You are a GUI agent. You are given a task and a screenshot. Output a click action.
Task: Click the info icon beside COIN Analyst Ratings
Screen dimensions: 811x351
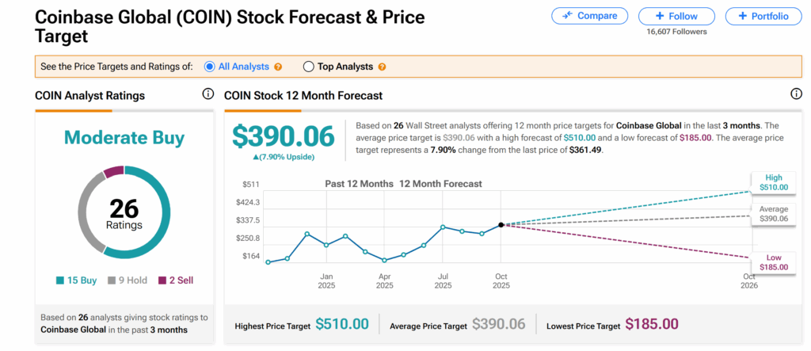tap(208, 94)
